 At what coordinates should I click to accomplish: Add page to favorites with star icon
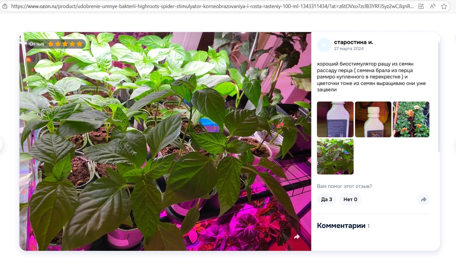pos(444,6)
